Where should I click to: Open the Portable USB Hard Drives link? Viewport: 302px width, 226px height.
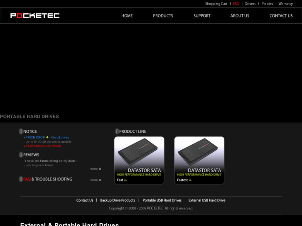point(162,200)
